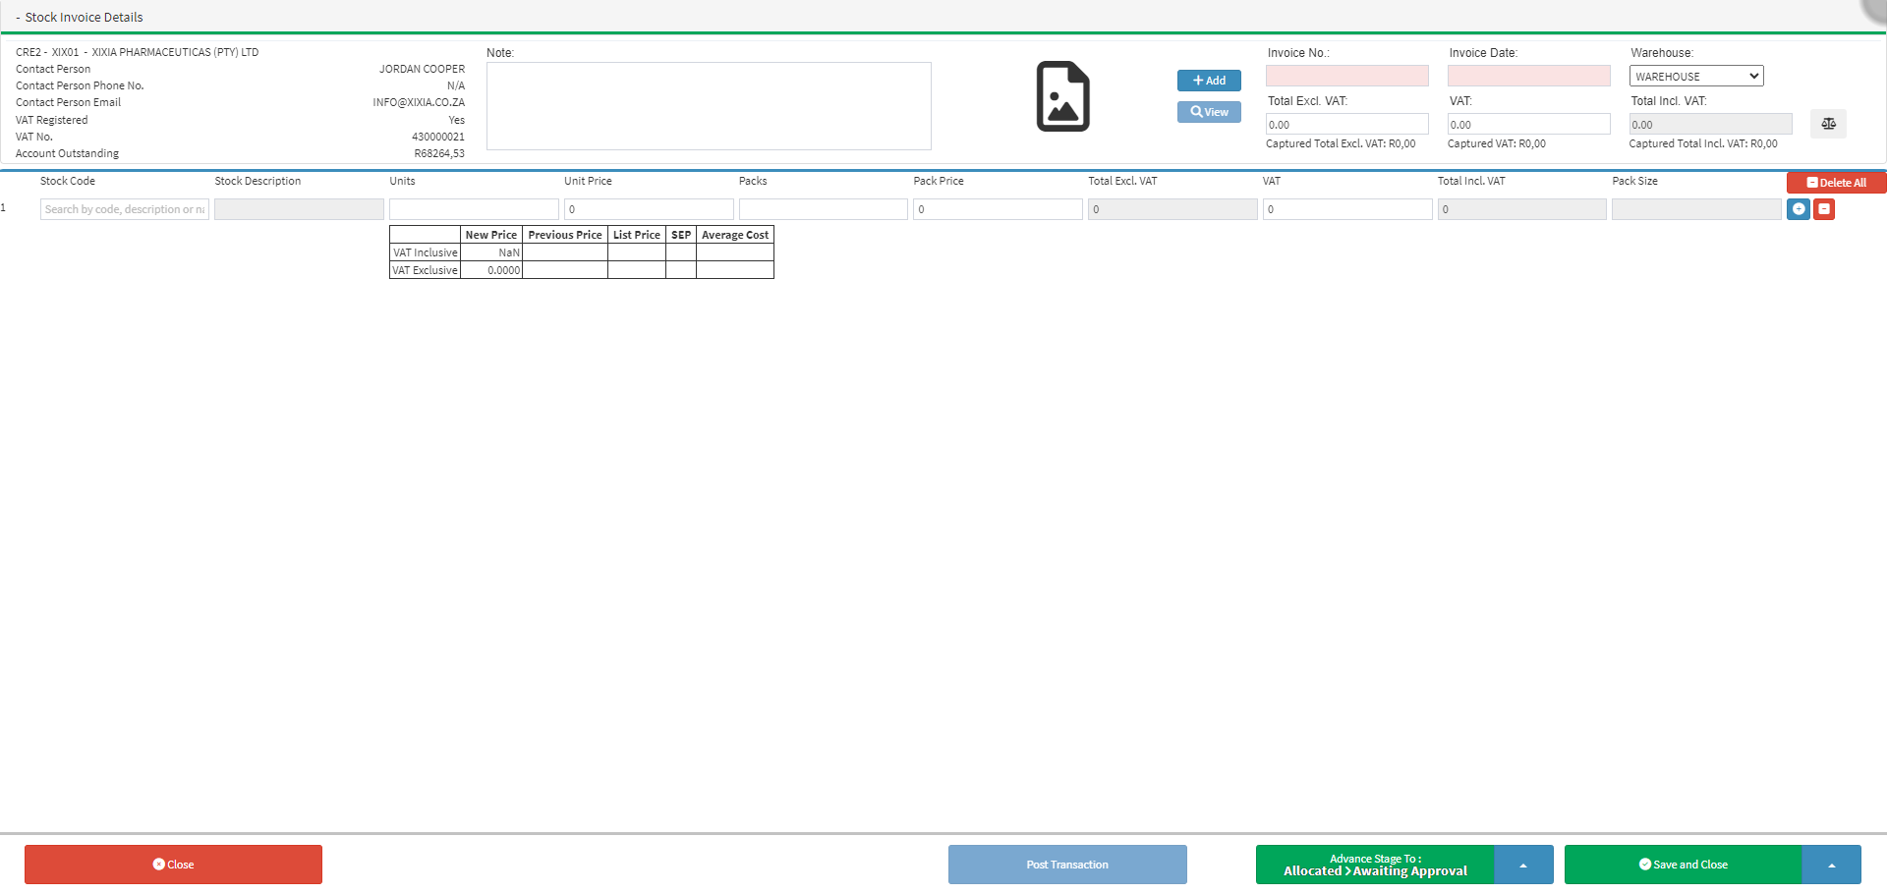Click the VAT Exclusive row label
This screenshot has height=894, width=1887.
click(x=426, y=270)
